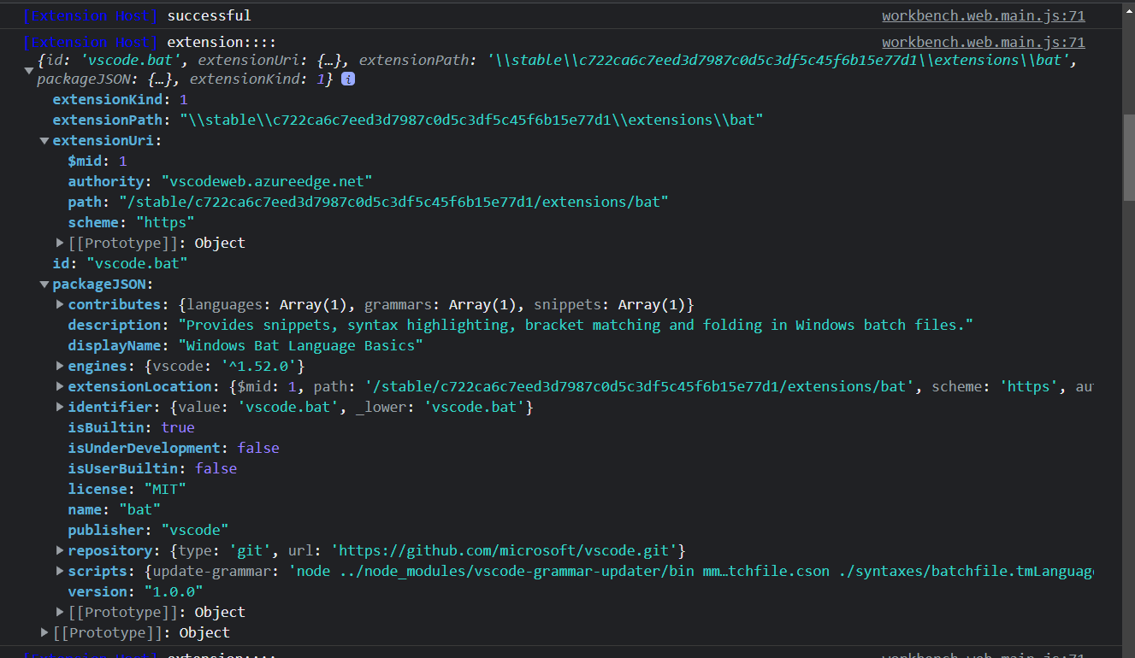Expand the contributes object
The width and height of the screenshot is (1135, 658).
(x=59, y=304)
